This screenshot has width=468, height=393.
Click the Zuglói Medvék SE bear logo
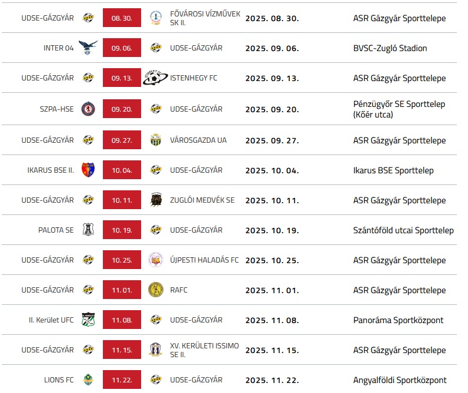click(155, 200)
